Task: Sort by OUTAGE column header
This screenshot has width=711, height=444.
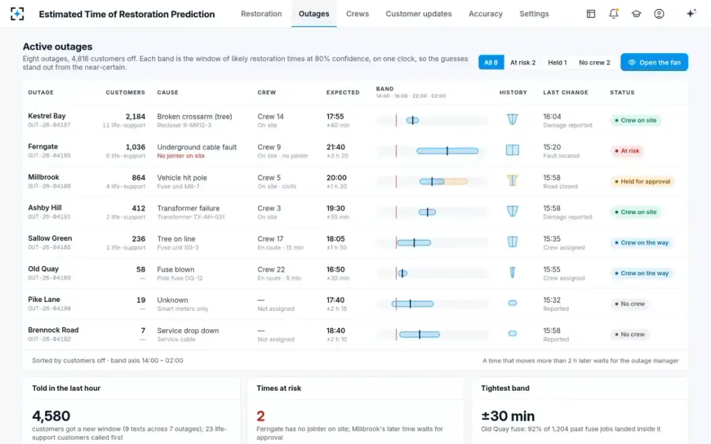Action: pos(41,92)
